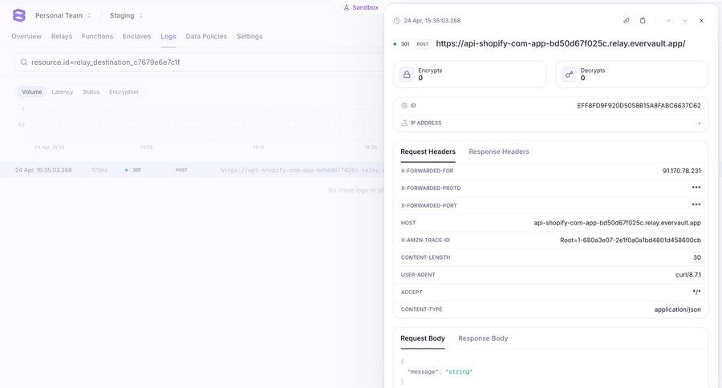722x388 pixels.
Task: Go to next log with down chevron
Action: (685, 21)
